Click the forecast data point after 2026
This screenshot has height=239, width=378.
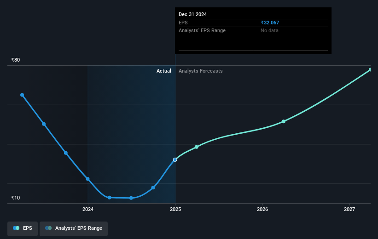284,121
